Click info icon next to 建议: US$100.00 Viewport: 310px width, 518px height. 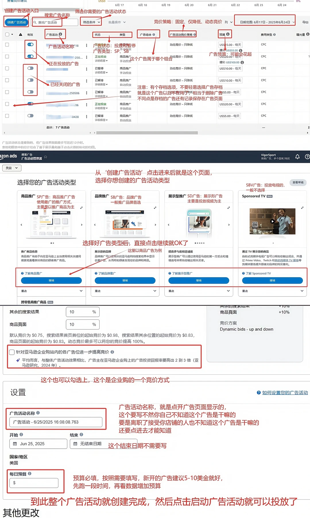click(242, 62)
